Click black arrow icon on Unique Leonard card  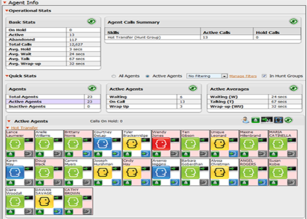[233, 140]
